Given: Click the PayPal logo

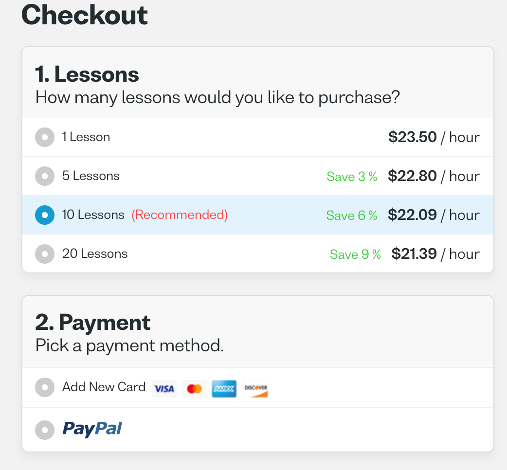Looking at the screenshot, I should (x=92, y=429).
